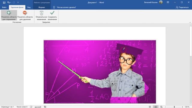The width and height of the screenshot is (192, 108).
Task: Click Что вы хотите сделать search field
Action: 66,7
